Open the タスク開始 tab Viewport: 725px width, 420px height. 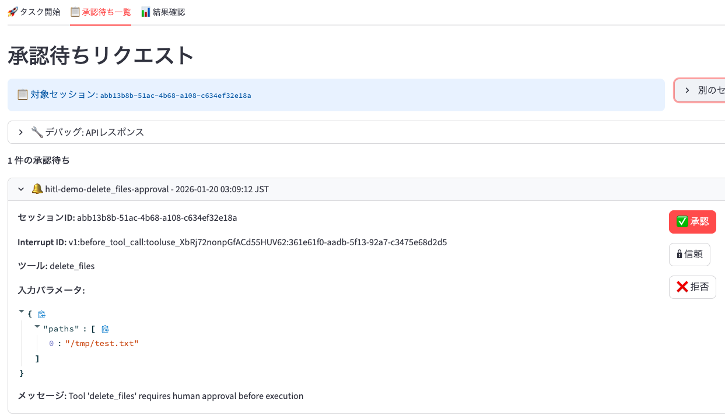click(x=33, y=12)
